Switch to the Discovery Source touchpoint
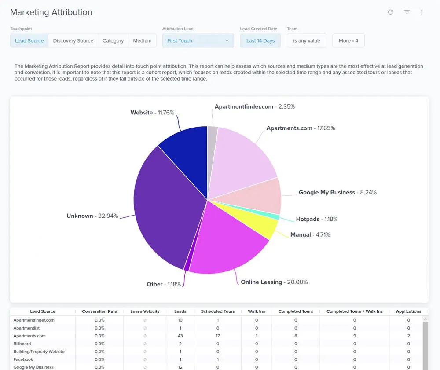This screenshot has height=370, width=440. 73,40
